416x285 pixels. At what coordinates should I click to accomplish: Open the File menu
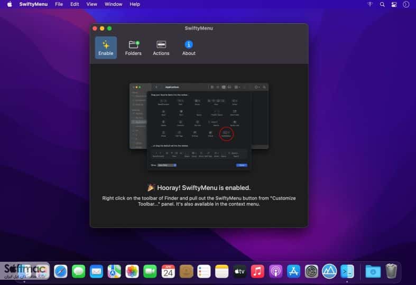[x=59, y=4]
